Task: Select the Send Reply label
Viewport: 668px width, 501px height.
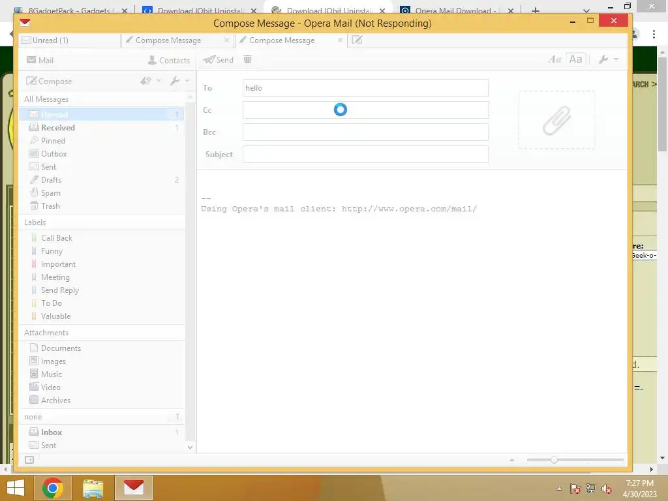Action: pyautogui.click(x=102, y=290)
